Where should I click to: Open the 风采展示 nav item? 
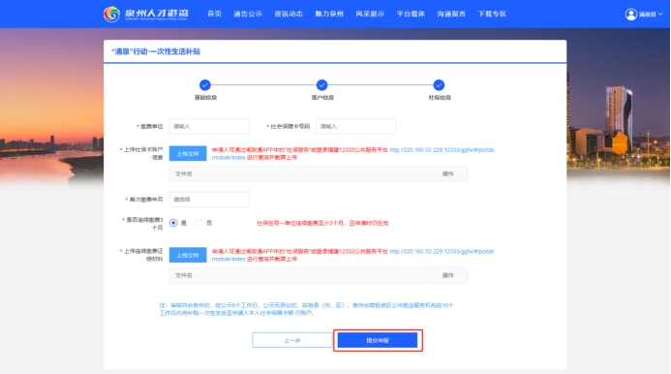370,14
